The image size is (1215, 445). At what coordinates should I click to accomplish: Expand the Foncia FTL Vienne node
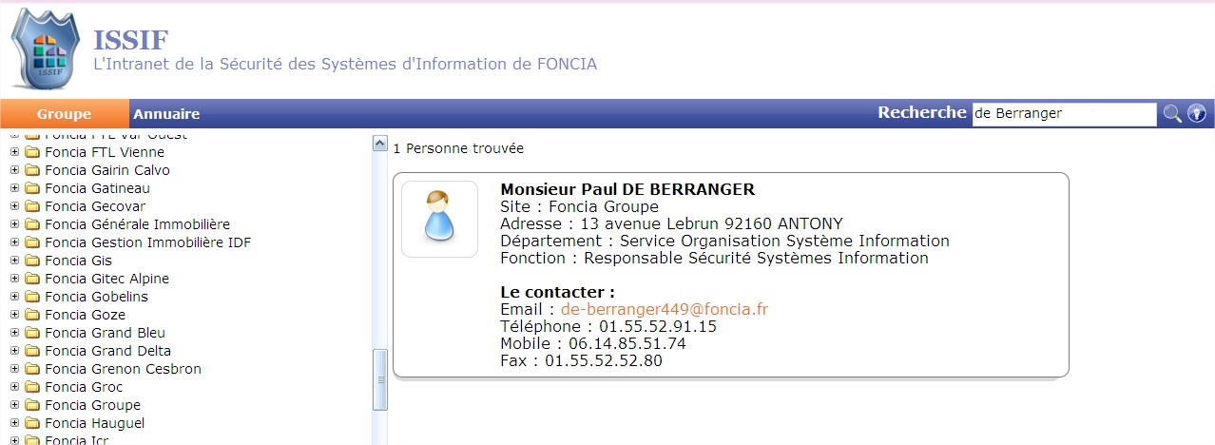point(14,152)
